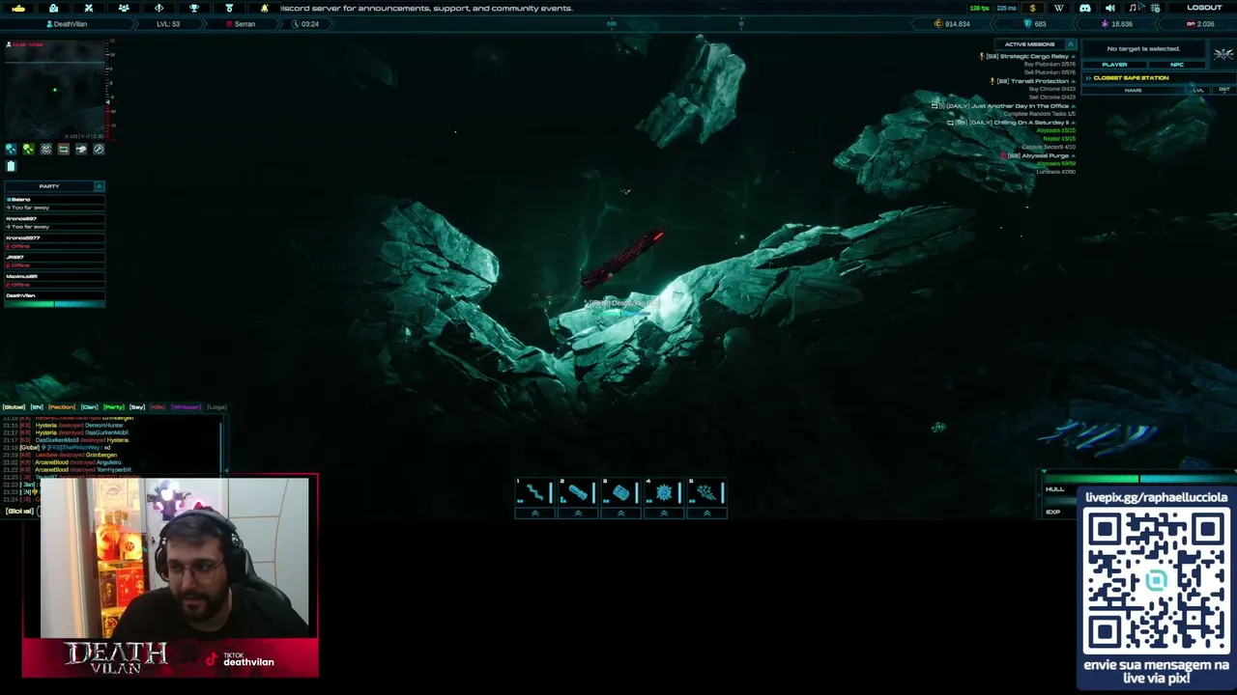Open the trophy rankings icon
The width and height of the screenshot is (1237, 695).
click(x=194, y=8)
